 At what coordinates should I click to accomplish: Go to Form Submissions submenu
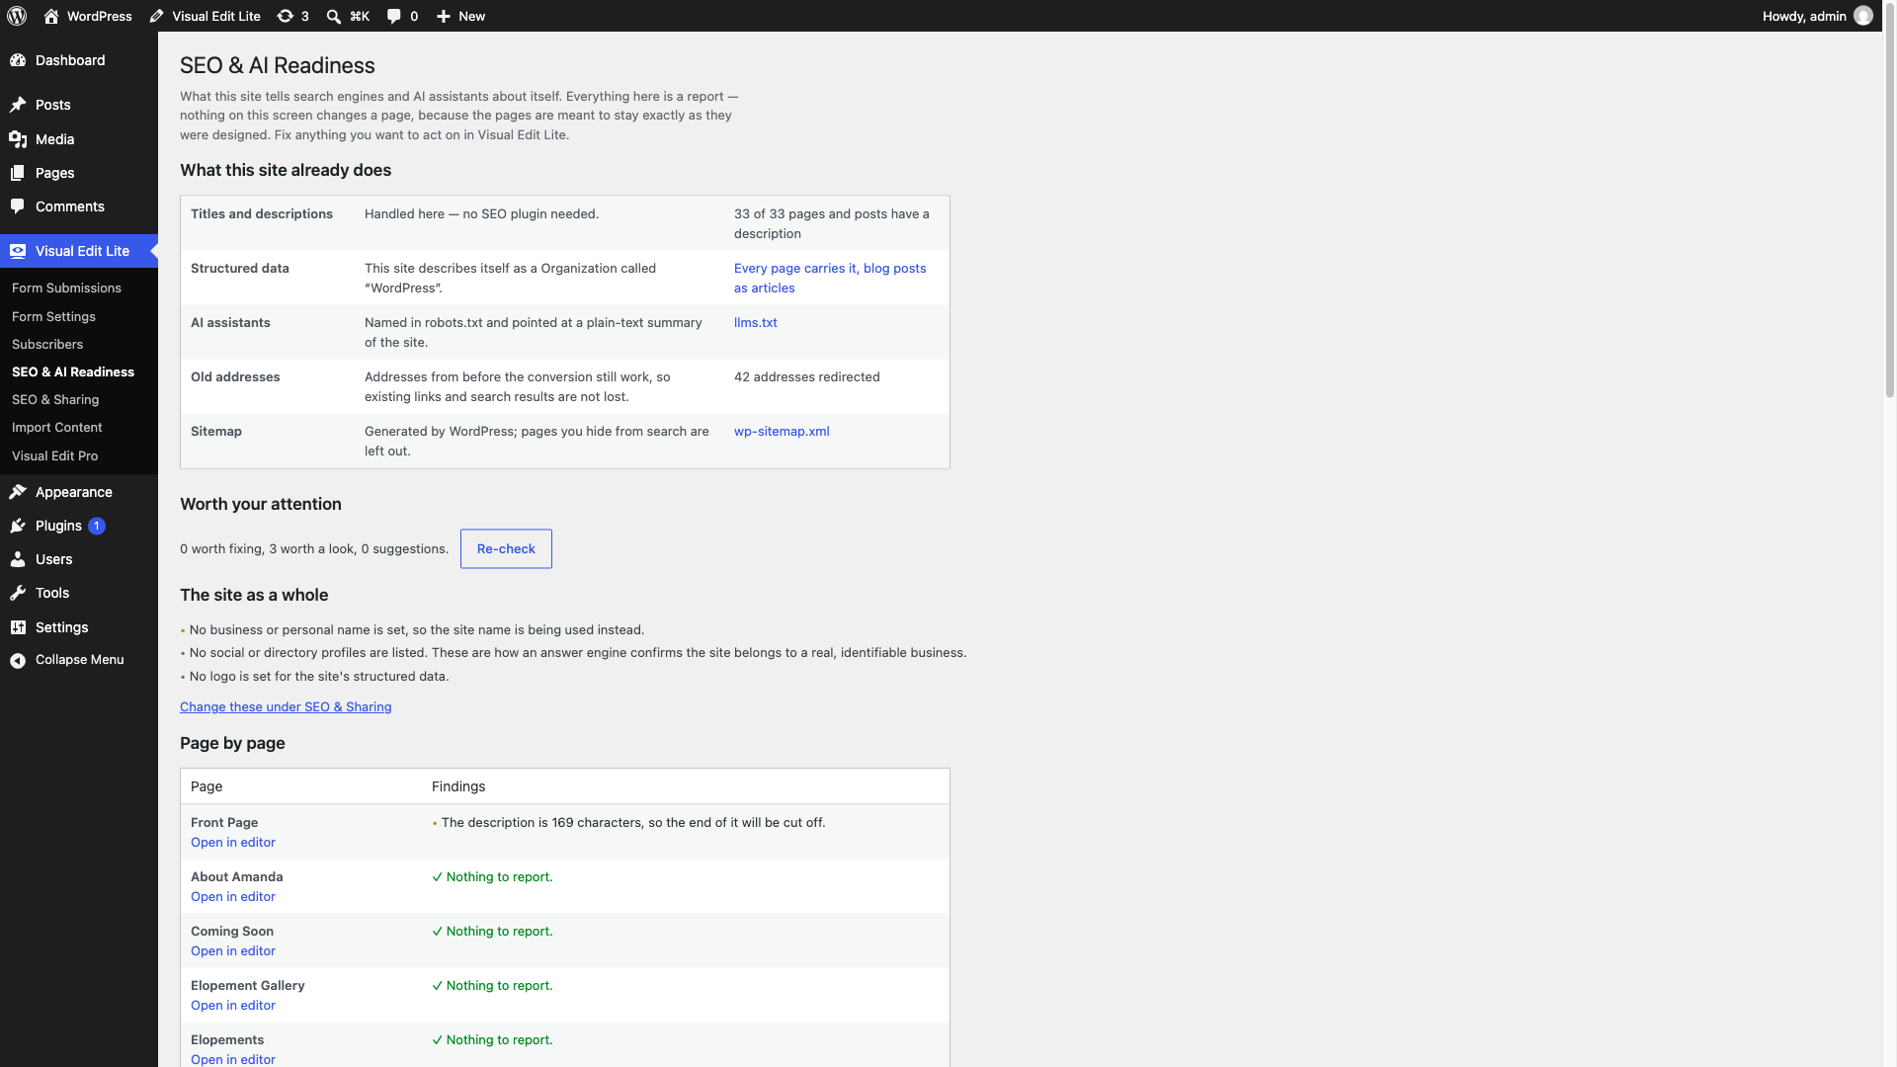pos(66,287)
